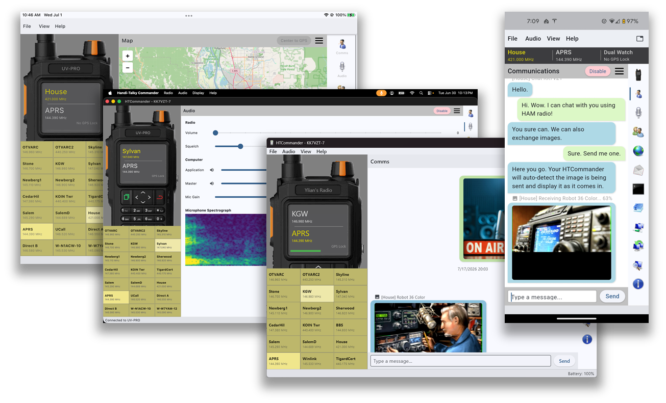Open the networked computers icon in Android sidebar
The width and height of the screenshot is (666, 403).
[638, 227]
